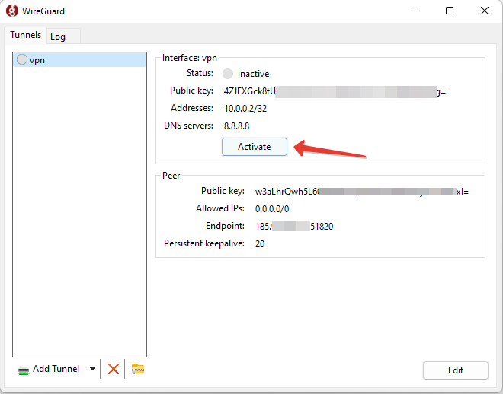Expand the Add Tunnel dropdown arrow

[92, 369]
